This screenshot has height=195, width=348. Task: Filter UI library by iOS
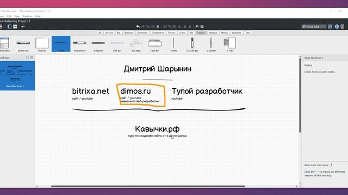pos(191,32)
